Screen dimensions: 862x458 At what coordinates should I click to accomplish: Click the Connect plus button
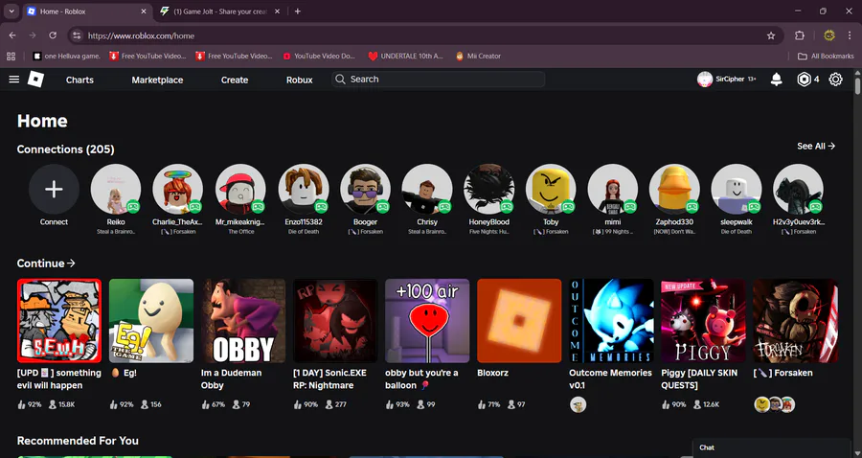point(54,189)
